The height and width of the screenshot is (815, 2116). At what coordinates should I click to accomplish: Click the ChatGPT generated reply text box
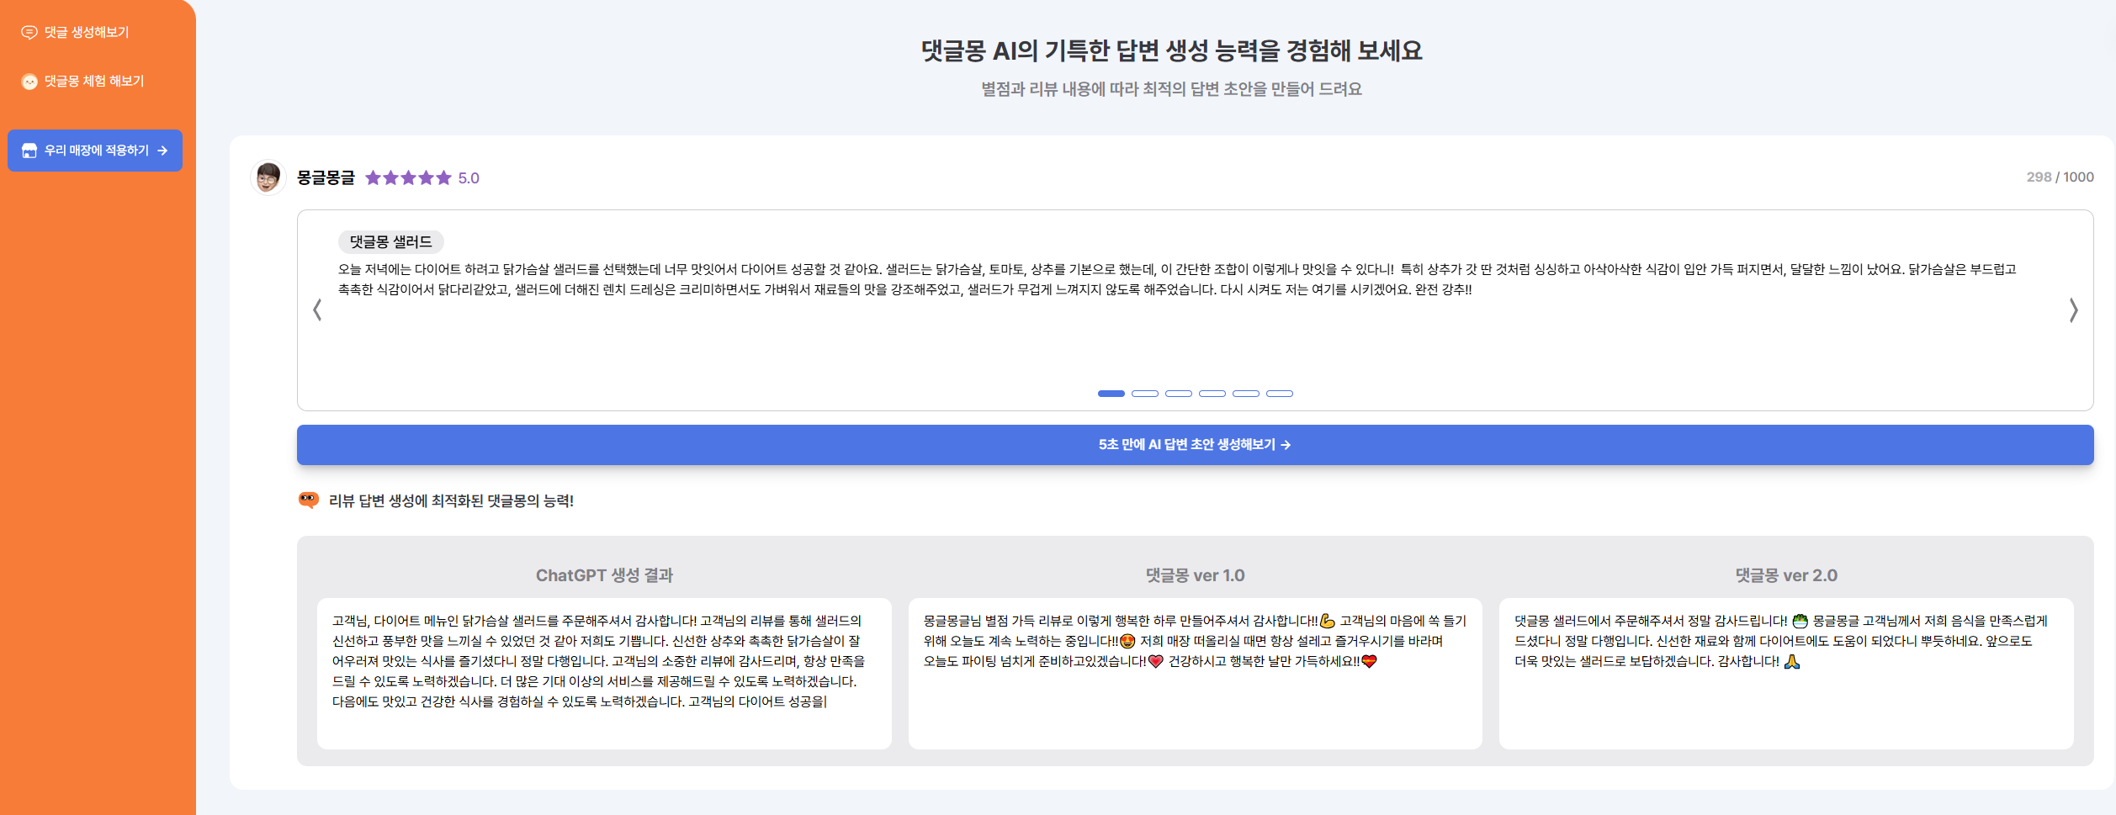pos(604,673)
